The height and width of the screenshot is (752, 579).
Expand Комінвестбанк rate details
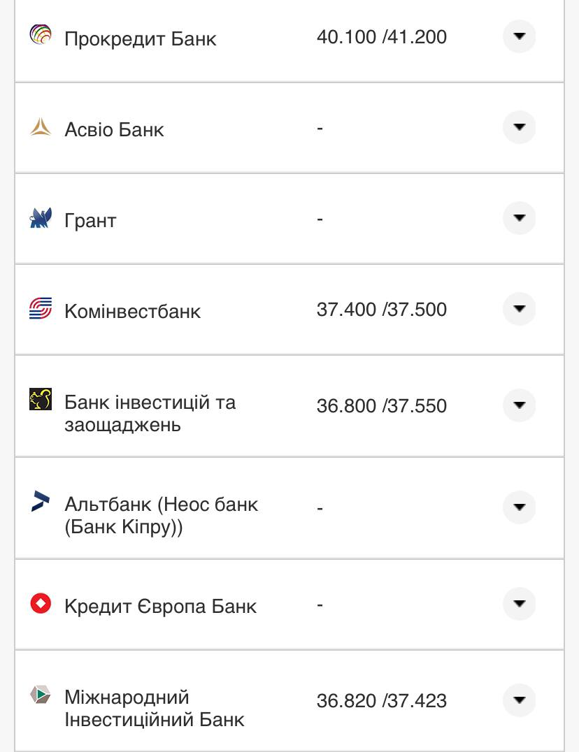(519, 309)
